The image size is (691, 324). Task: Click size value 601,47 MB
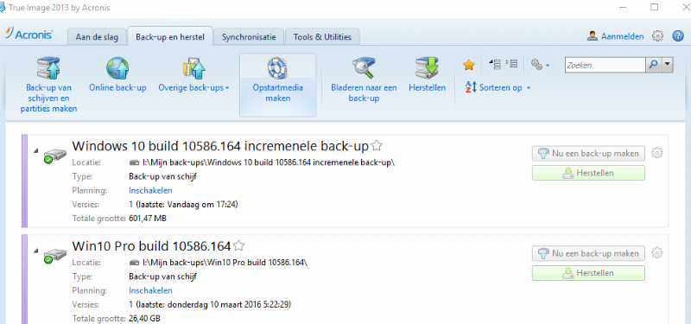point(148,219)
